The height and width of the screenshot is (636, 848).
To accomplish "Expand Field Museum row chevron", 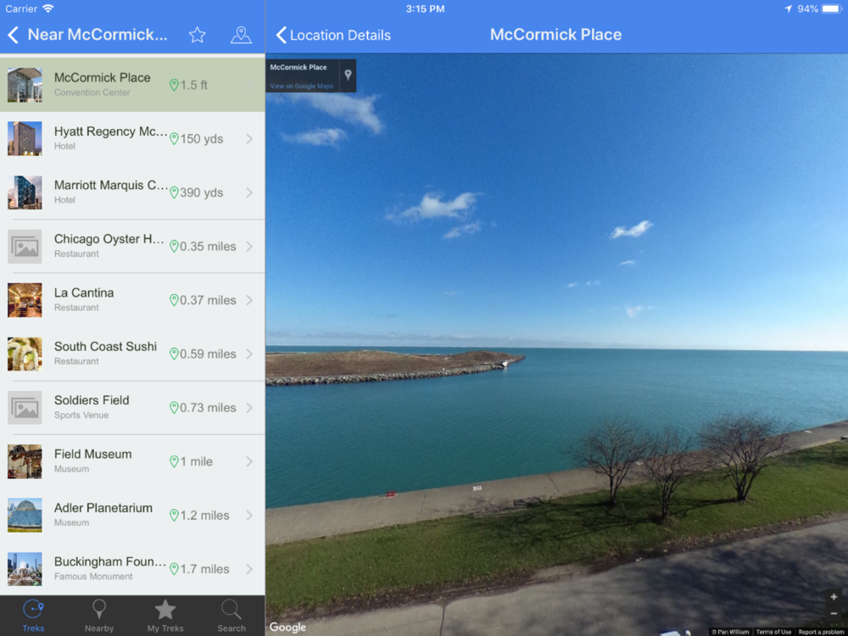I will pos(249,462).
